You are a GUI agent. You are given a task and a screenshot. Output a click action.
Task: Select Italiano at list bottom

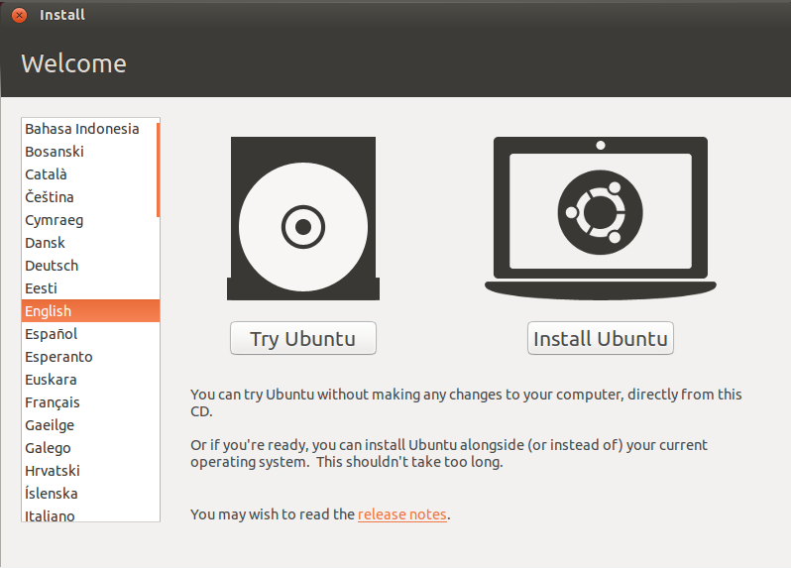pos(90,514)
